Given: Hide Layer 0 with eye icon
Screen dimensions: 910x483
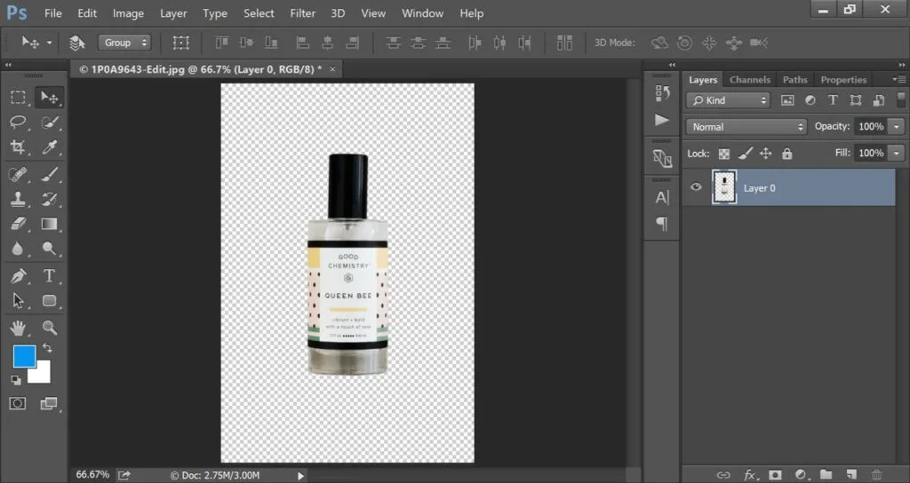Looking at the screenshot, I should click(x=696, y=186).
